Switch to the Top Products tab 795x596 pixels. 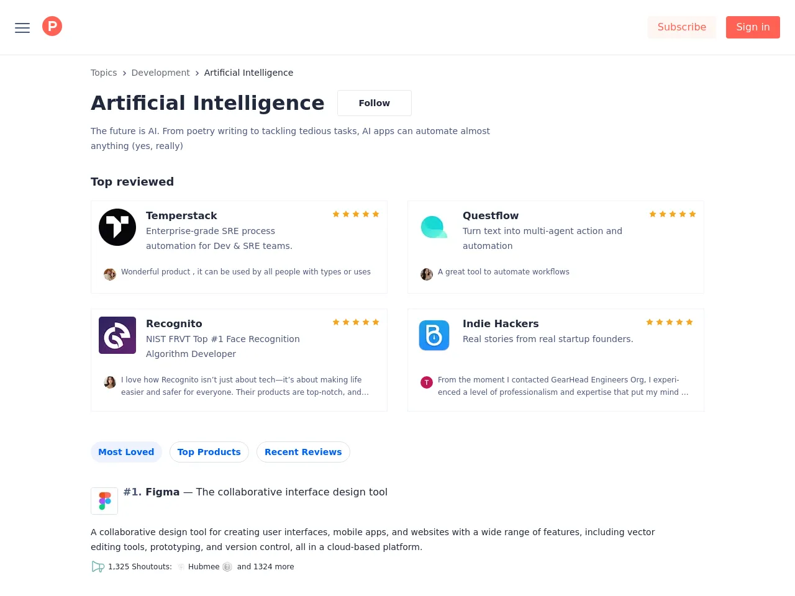(209, 452)
